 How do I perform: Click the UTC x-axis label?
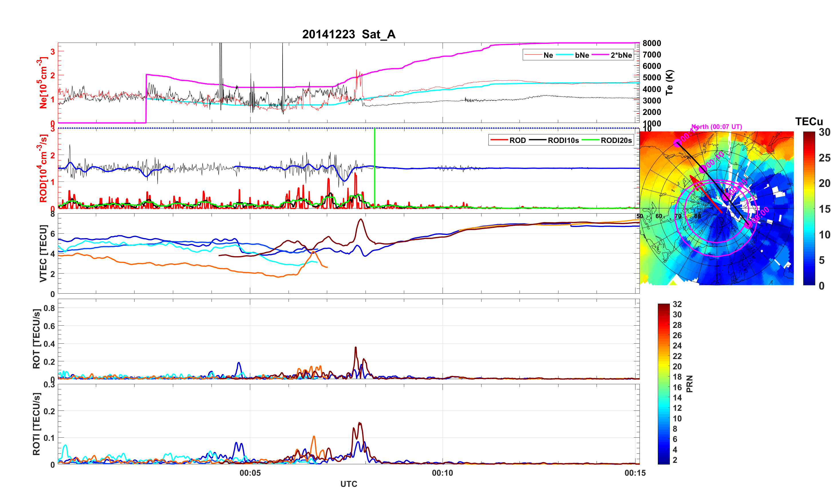(348, 484)
